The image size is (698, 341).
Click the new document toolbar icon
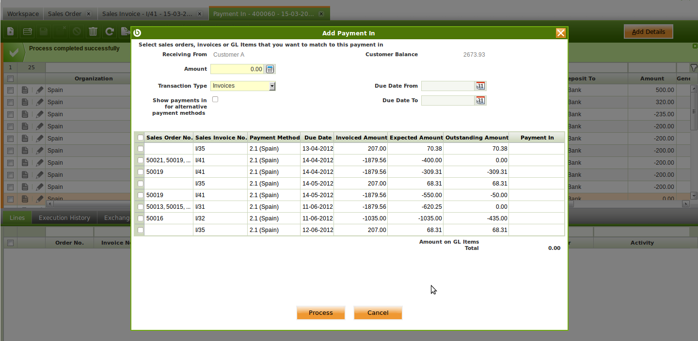[x=10, y=32]
